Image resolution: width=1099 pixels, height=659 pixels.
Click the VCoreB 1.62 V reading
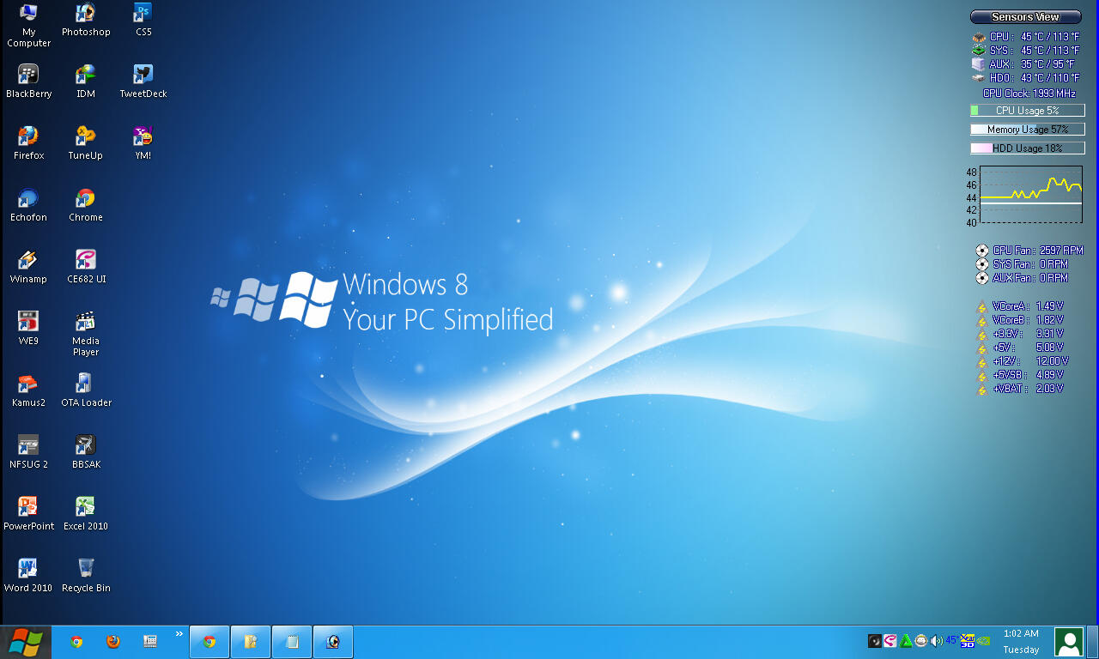[1020, 320]
